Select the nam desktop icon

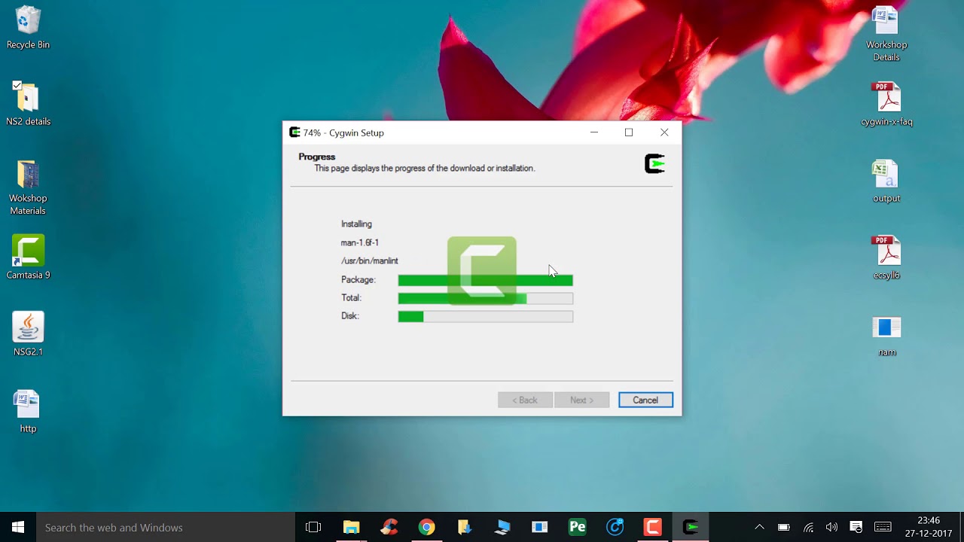[x=886, y=334]
